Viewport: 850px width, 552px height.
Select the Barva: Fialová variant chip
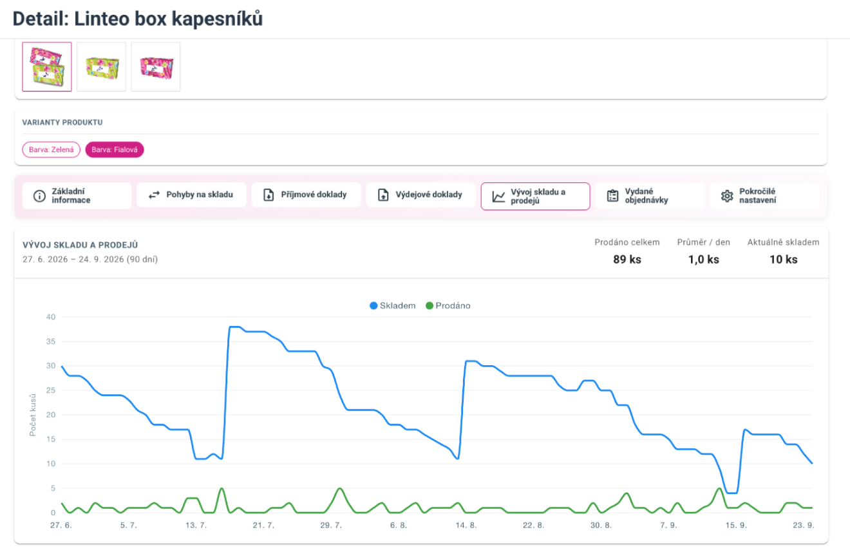tap(115, 149)
